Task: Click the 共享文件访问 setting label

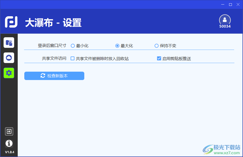Action: (54, 58)
